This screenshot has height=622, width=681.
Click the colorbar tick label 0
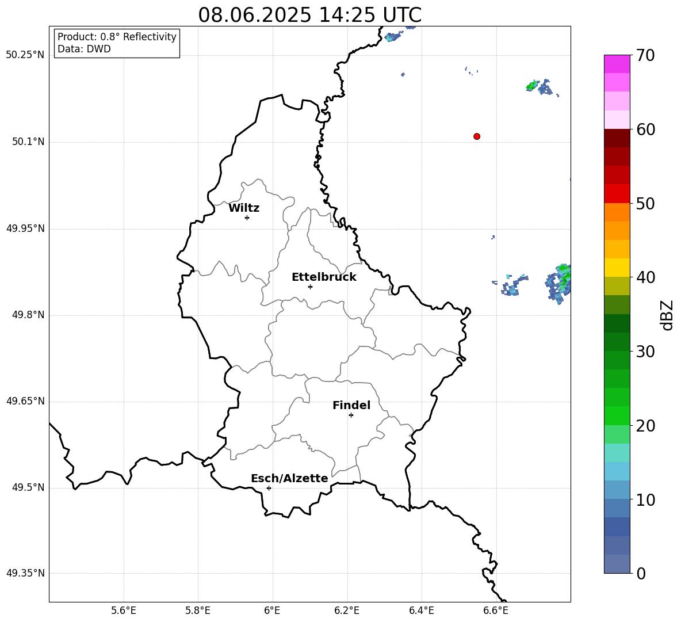coord(641,573)
